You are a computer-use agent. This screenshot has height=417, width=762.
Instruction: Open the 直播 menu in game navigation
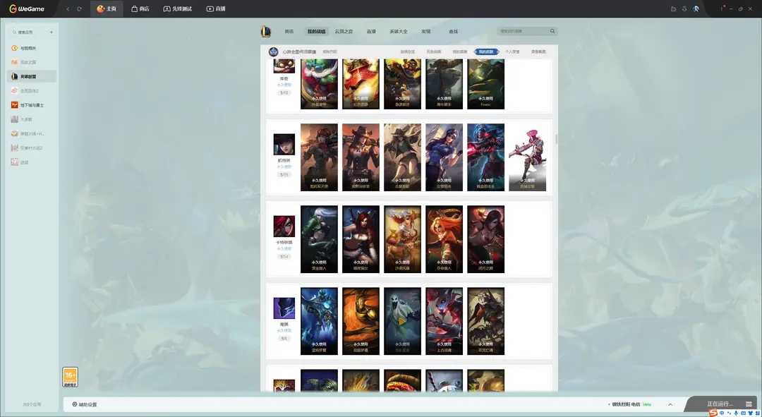(x=371, y=32)
